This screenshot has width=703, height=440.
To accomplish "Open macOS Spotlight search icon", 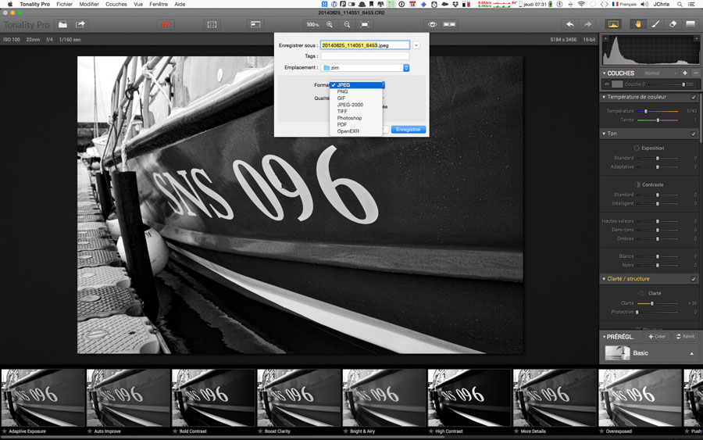I will [680, 4].
